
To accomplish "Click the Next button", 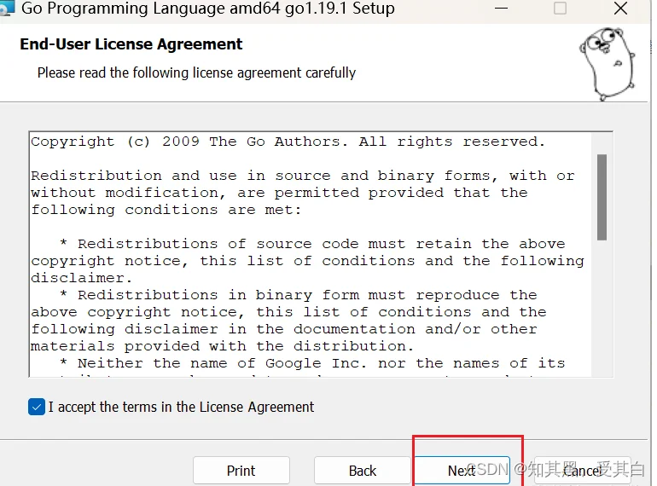I will point(462,471).
